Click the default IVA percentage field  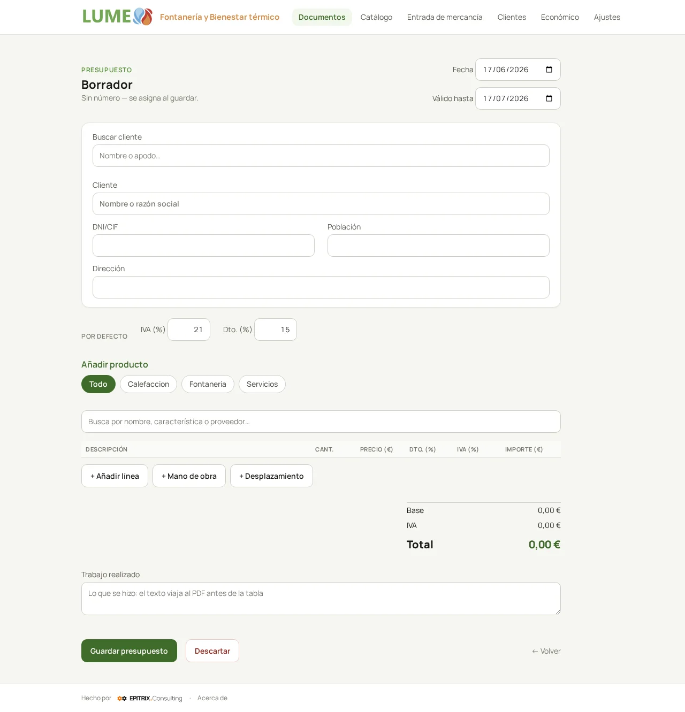click(189, 330)
